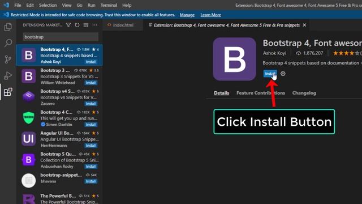
Task: Click bootstrap-snippet... extension title
Action: point(61,175)
